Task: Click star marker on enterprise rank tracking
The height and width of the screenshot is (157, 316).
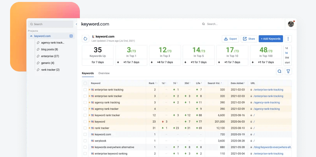Action: [90, 90]
